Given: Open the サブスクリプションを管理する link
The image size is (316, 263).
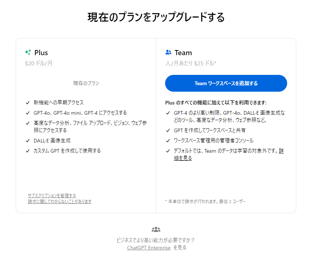Looking at the screenshot, I should point(52,195).
